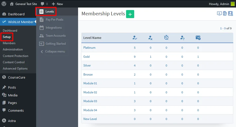Open the Bronze level
The height and width of the screenshot is (127, 236).
88,74
